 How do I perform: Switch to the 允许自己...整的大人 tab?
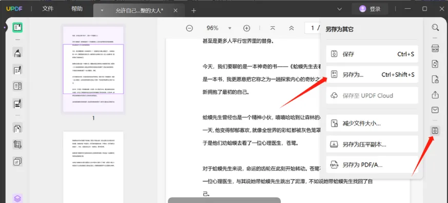139,11
